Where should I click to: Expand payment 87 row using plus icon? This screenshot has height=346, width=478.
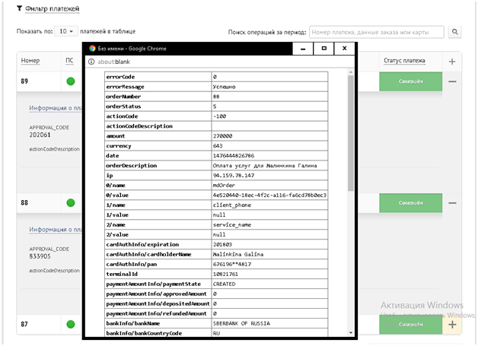coord(452,325)
